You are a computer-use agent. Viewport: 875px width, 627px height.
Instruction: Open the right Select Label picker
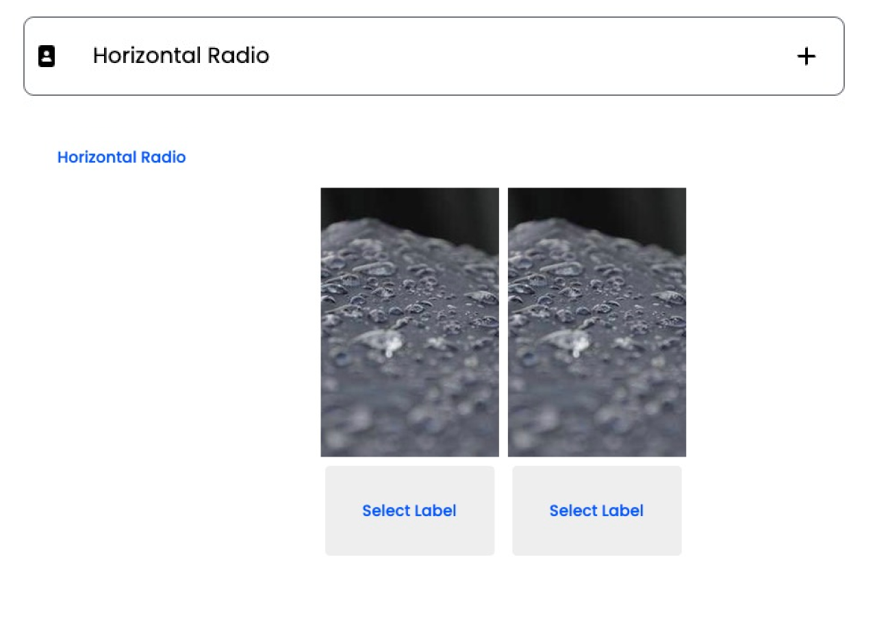596,510
